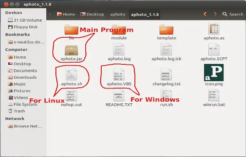The height and width of the screenshot is (157, 246).
Task: Click the aphoto.sh file name label
Action: (x=71, y=84)
